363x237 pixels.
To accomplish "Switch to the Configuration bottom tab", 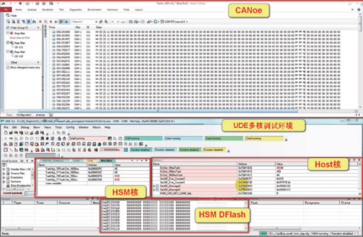I will point(24,115).
